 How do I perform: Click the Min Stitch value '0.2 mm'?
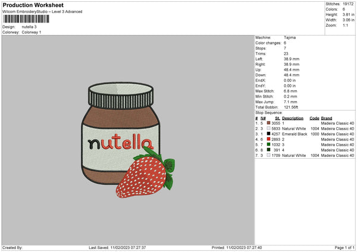tap(290, 96)
